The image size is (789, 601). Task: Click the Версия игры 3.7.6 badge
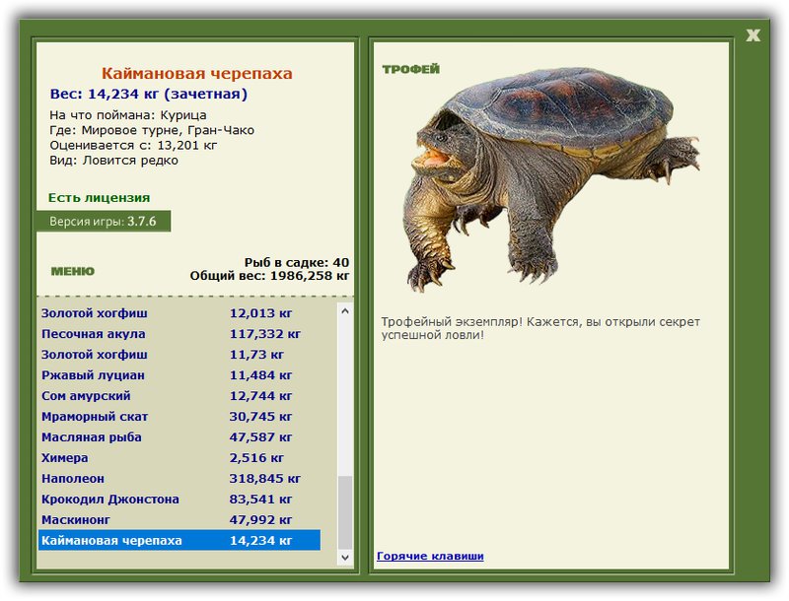(x=104, y=221)
